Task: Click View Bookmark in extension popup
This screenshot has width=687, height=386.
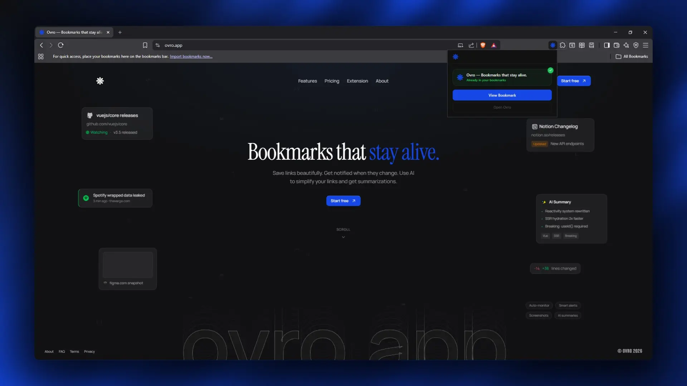Action: click(x=502, y=95)
